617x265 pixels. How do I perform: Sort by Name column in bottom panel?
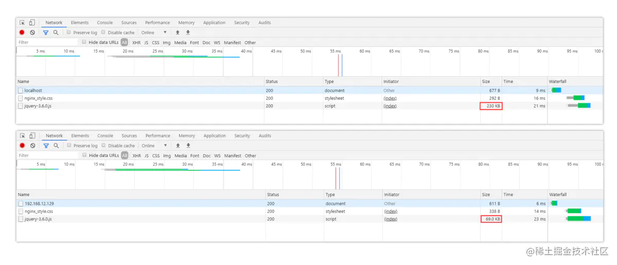point(141,195)
